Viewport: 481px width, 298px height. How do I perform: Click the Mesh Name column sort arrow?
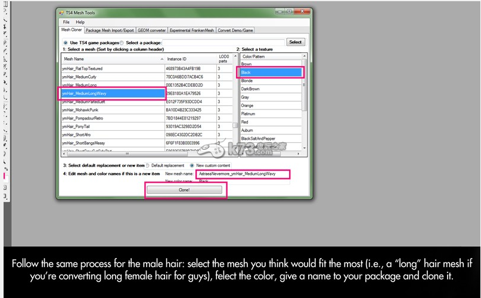(162, 59)
